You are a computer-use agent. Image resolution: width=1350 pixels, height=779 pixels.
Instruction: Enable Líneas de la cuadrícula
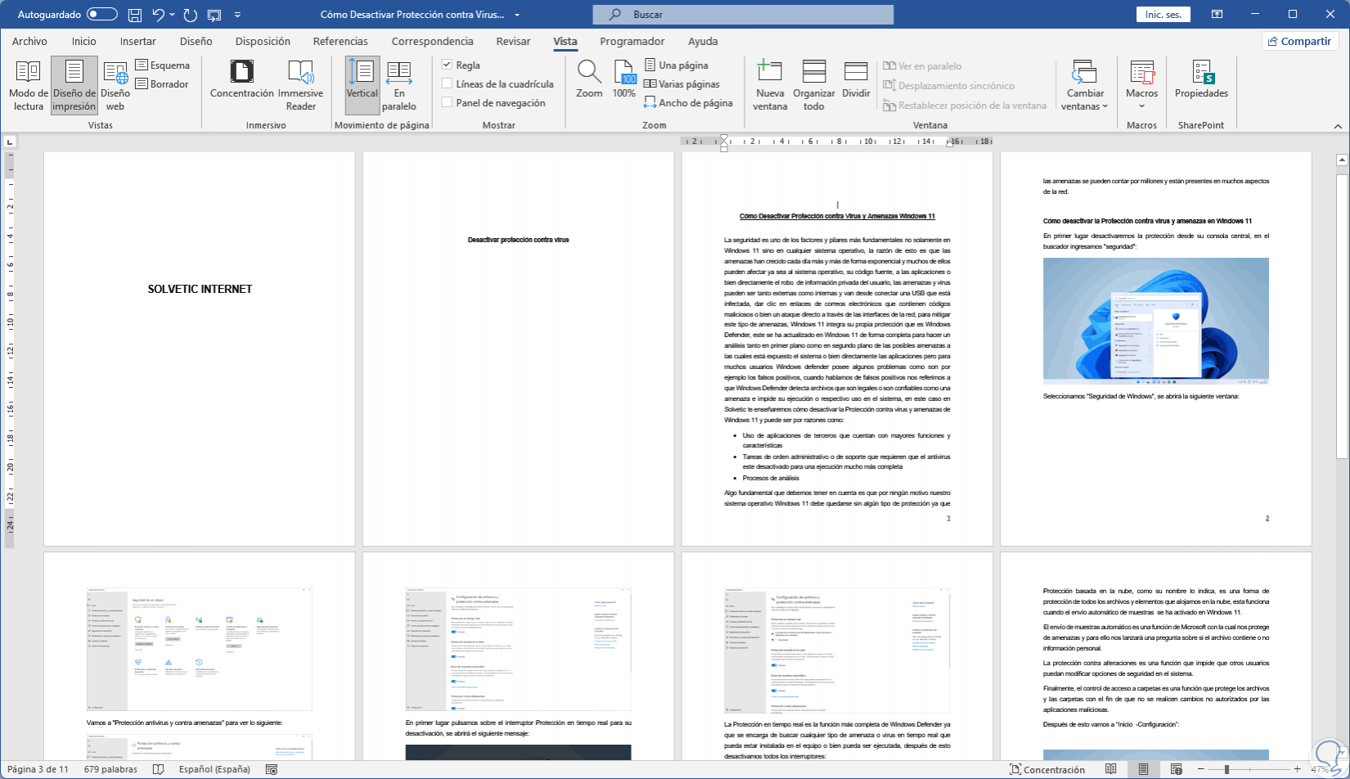[x=447, y=83]
